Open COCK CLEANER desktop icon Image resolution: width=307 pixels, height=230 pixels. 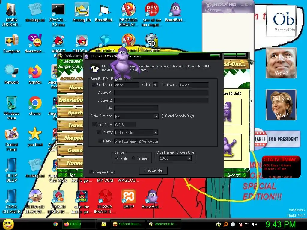tap(11, 202)
